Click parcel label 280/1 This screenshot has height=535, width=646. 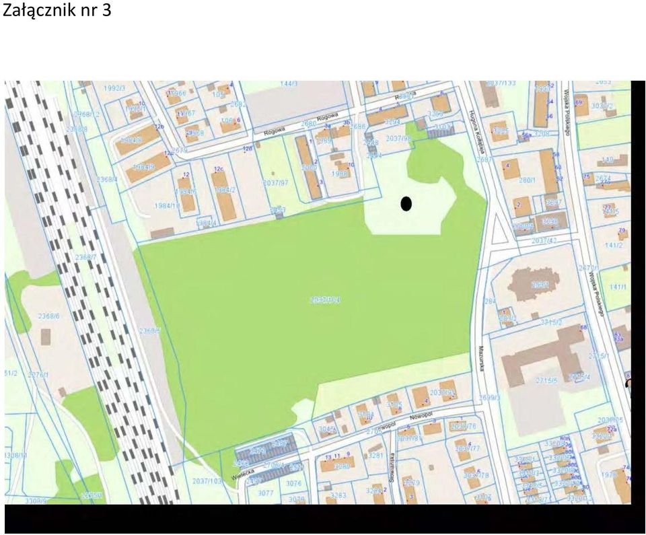tap(527, 180)
